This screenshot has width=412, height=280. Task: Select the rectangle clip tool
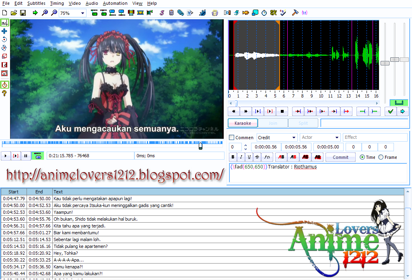(x=4, y=65)
